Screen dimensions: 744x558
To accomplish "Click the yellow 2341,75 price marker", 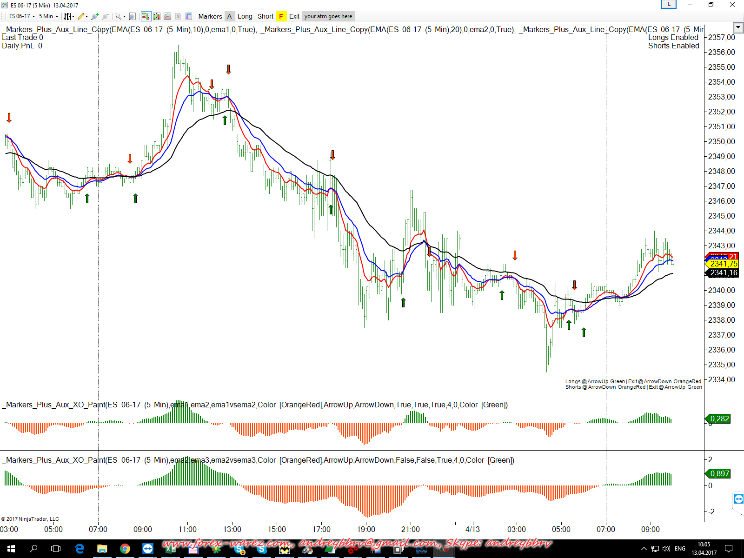I will [x=723, y=264].
